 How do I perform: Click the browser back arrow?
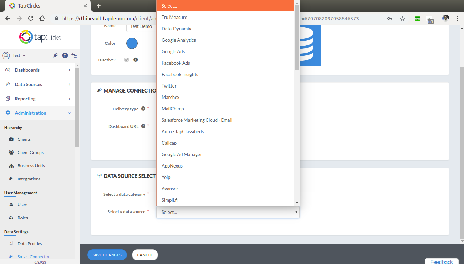[8, 19]
